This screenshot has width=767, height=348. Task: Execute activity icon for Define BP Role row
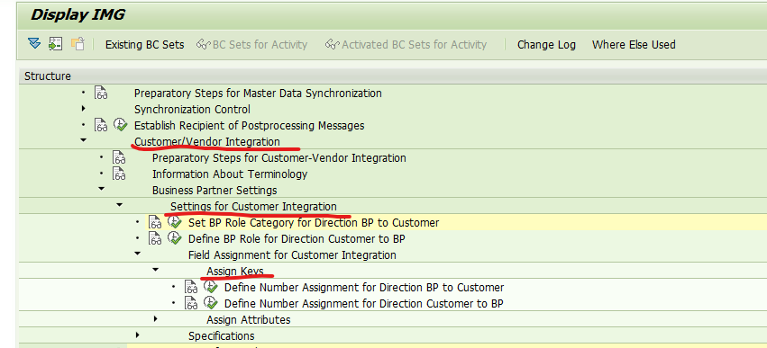tap(175, 238)
